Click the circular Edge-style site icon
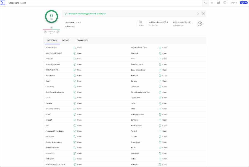Image resolution: width=249 pixels, height=167 pixels. (200, 24)
